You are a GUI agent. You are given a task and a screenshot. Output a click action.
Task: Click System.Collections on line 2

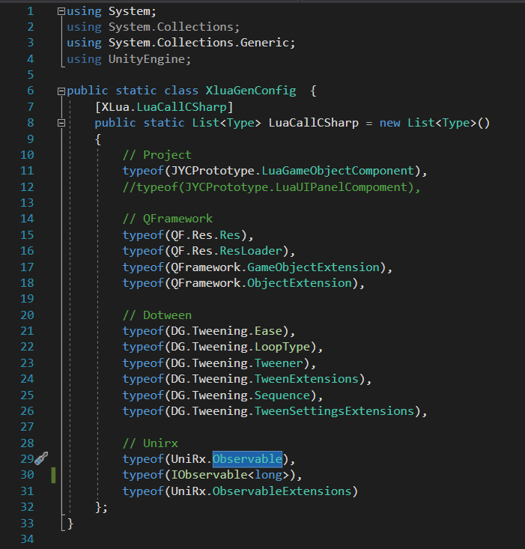171,27
